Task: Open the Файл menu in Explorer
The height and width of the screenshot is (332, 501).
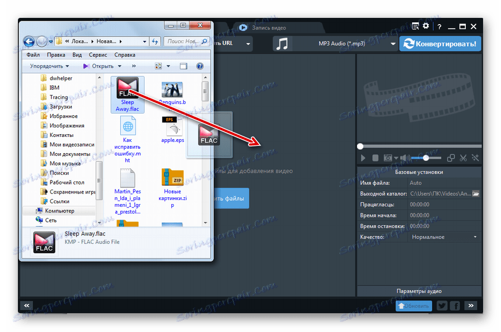Action: coord(33,55)
